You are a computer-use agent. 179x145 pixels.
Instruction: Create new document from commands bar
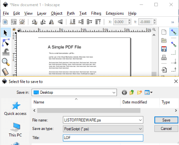[x=164, y=32]
